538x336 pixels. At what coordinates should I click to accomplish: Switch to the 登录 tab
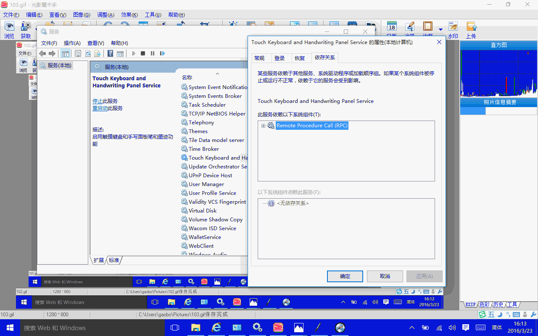[280, 58]
